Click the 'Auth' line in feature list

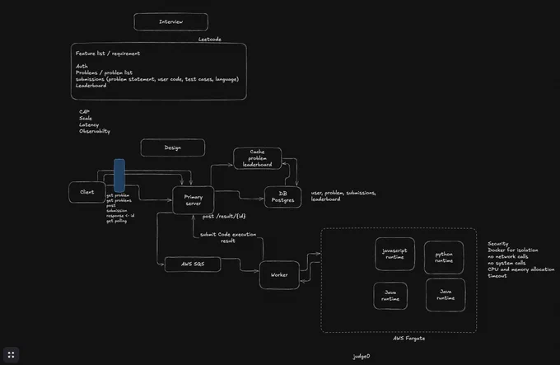click(x=82, y=66)
